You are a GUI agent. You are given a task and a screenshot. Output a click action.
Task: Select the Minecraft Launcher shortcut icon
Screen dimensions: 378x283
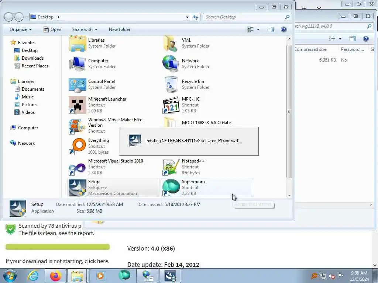pos(78,105)
